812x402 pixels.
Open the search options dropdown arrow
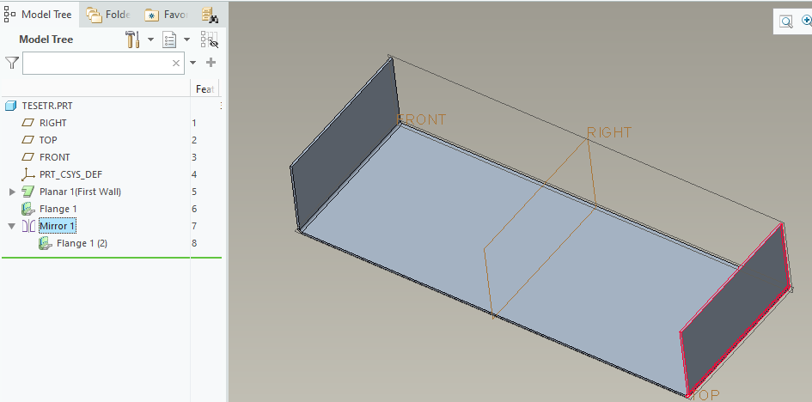[x=192, y=63]
